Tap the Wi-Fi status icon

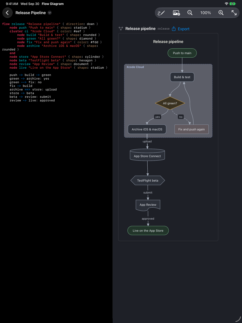click(x=226, y=4)
